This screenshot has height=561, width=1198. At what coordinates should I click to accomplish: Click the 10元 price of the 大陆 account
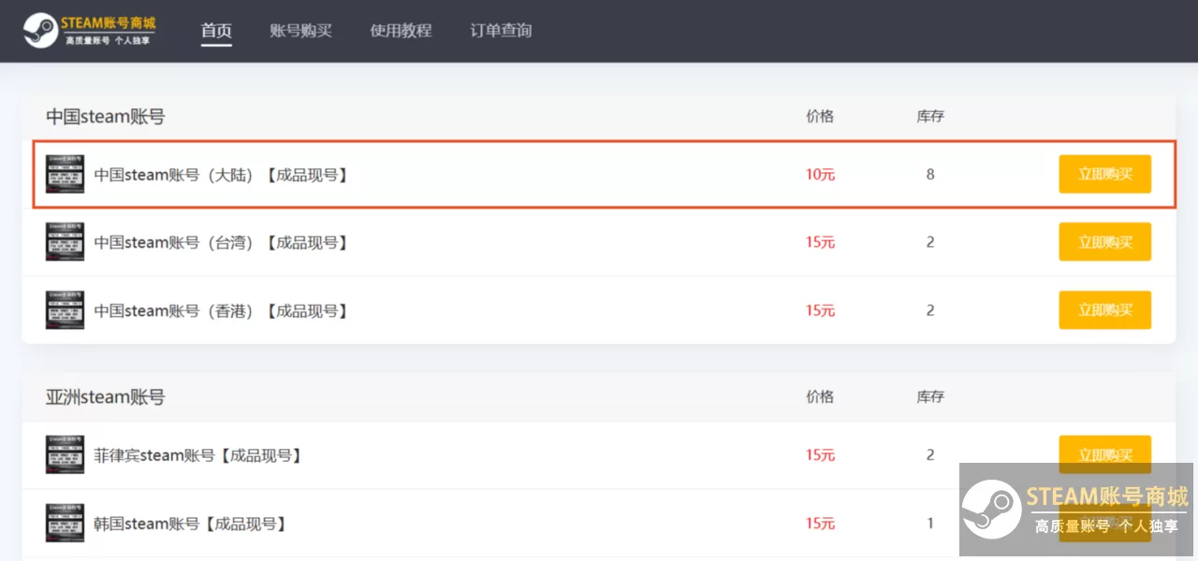[819, 173]
